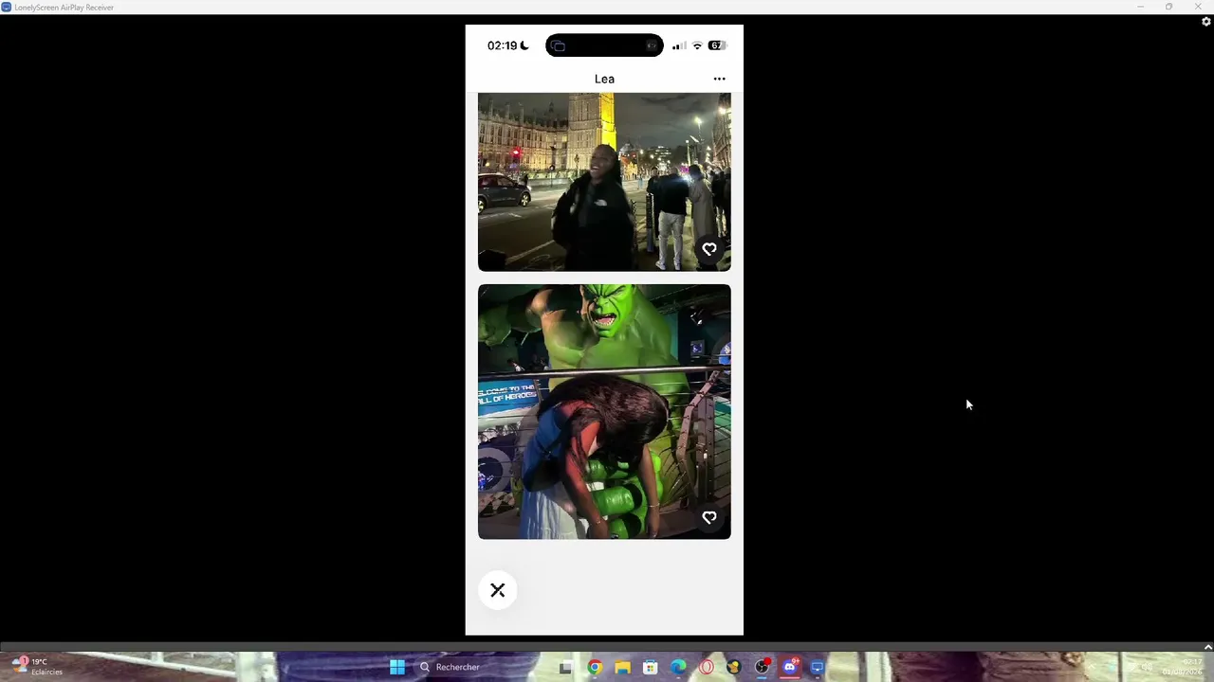Open the three-dots options menu beside Lea
Image resolution: width=1214 pixels, height=682 pixels.
pyautogui.click(x=719, y=80)
